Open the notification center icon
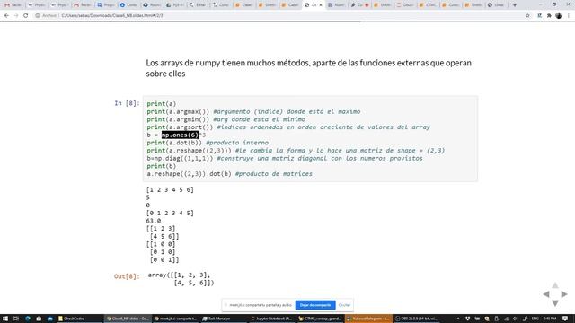This screenshot has width=575, height=323. [x=565, y=319]
